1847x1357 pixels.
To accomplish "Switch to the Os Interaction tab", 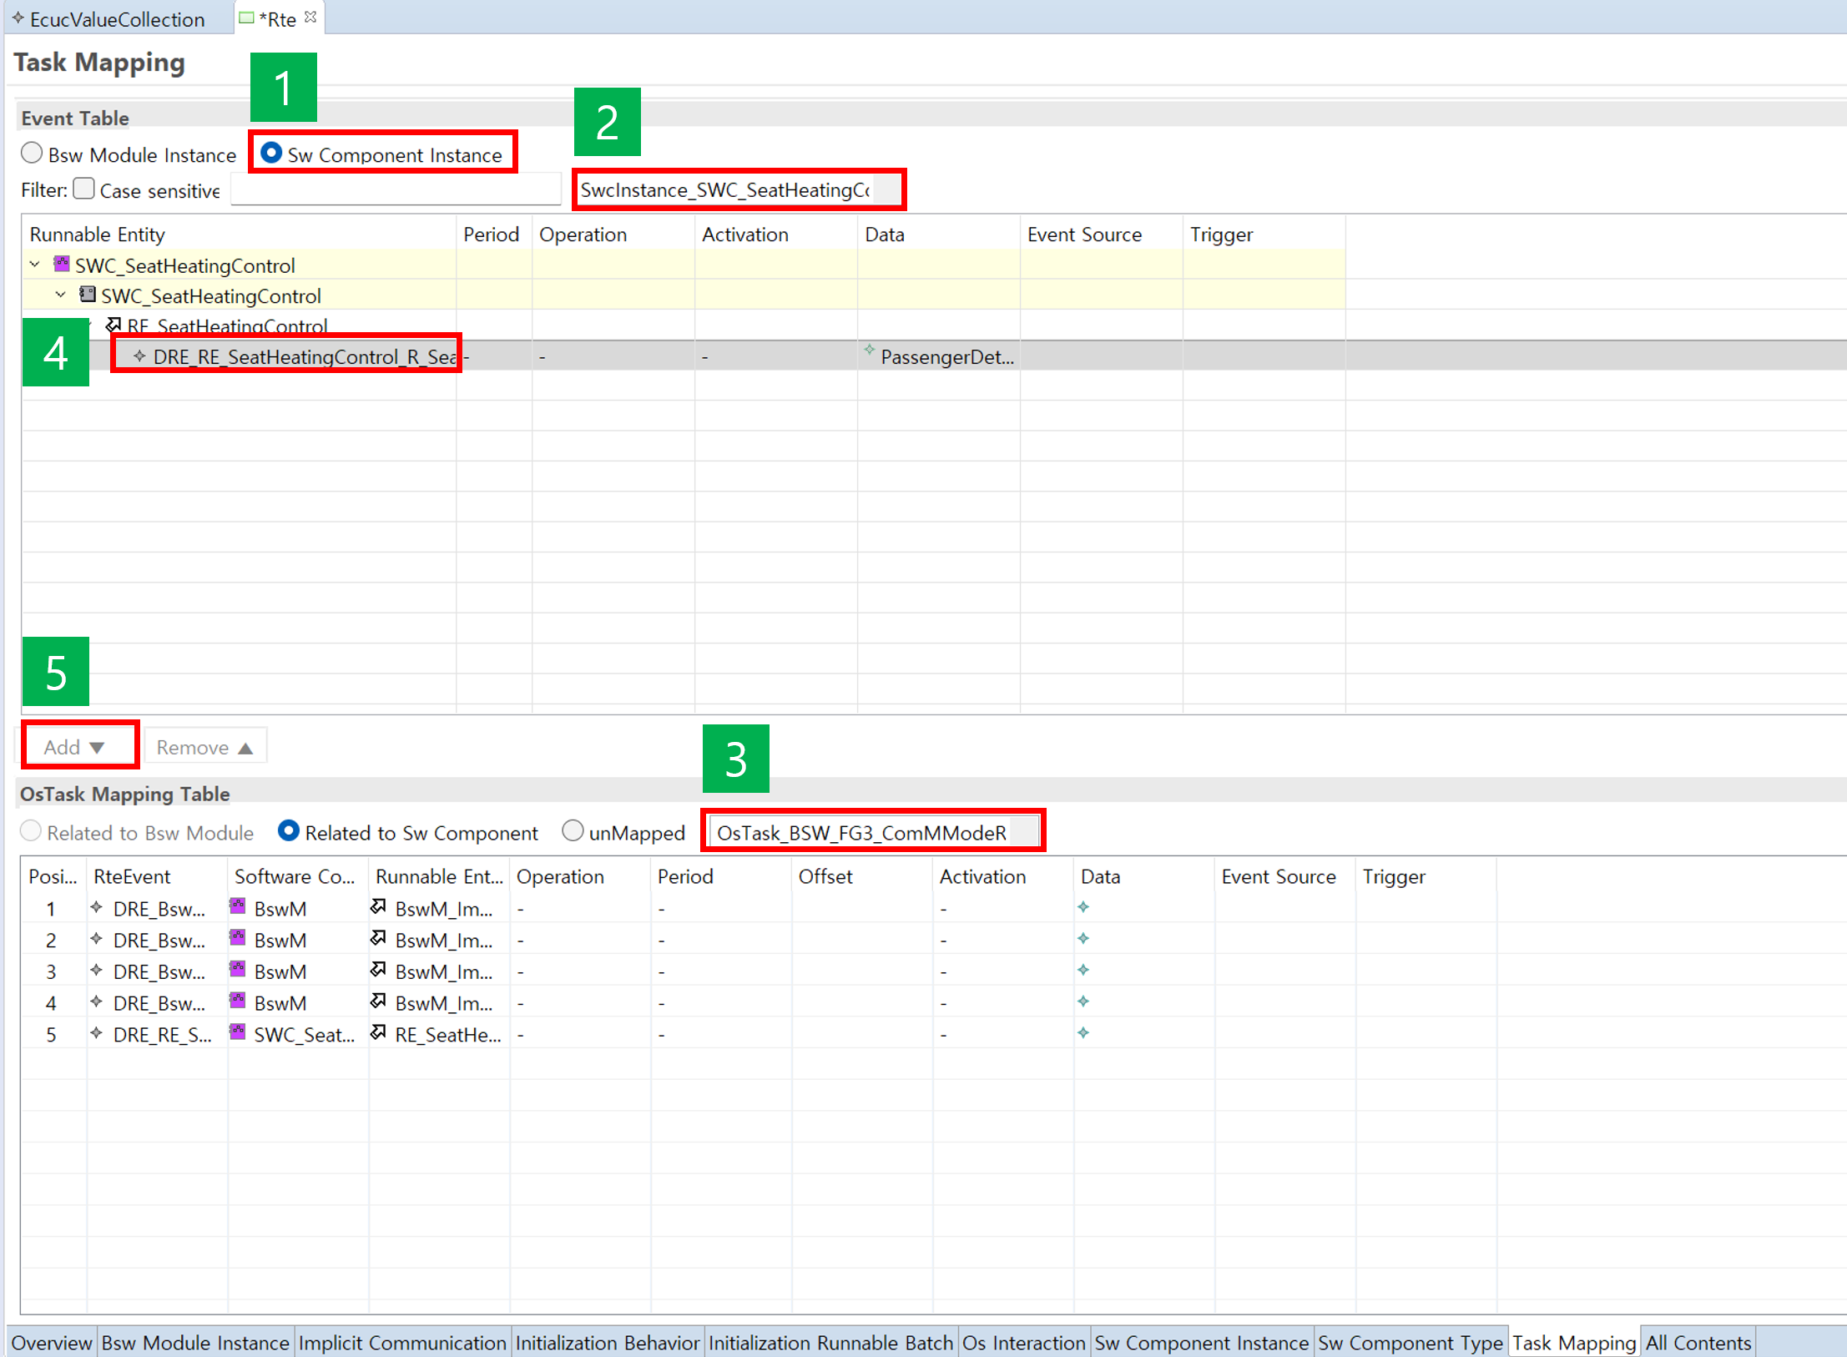I will tap(1023, 1342).
